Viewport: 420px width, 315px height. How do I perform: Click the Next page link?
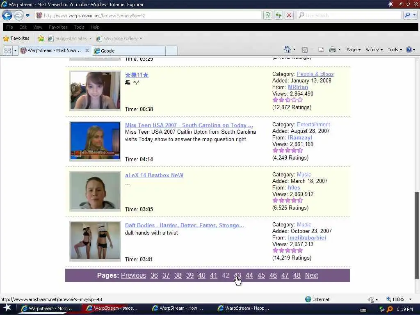pyautogui.click(x=311, y=275)
